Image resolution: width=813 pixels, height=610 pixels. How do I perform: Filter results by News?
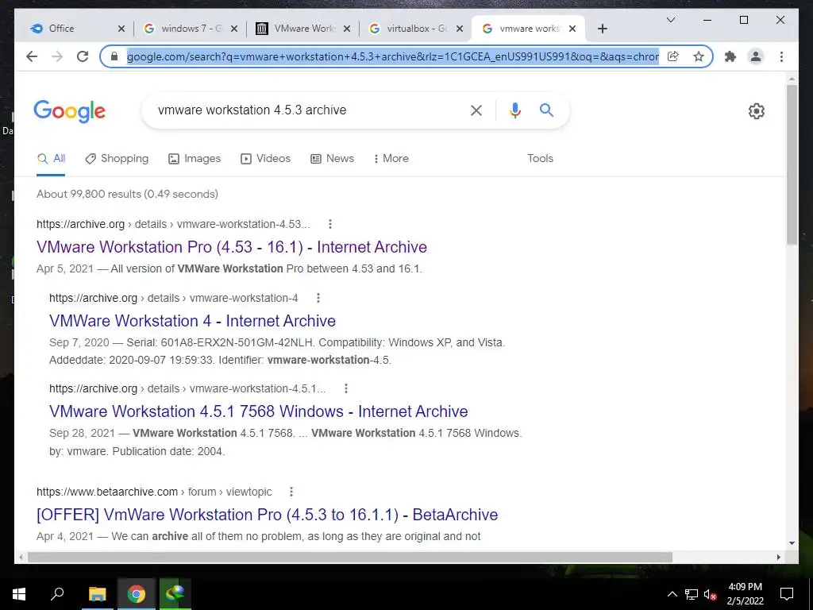(x=332, y=159)
